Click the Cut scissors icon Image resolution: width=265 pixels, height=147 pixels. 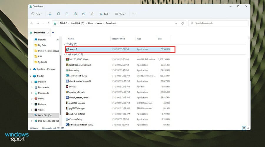pyautogui.click(x=50, y=14)
